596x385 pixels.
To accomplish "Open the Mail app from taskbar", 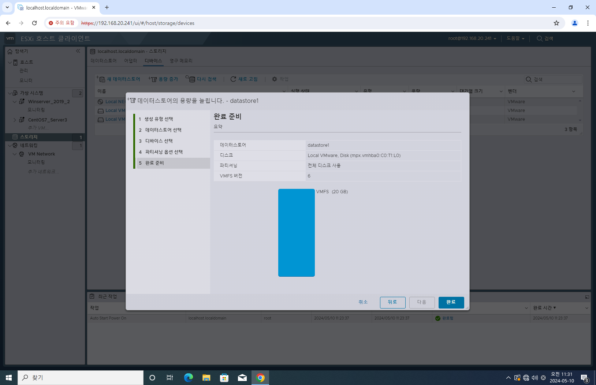I will (242, 378).
